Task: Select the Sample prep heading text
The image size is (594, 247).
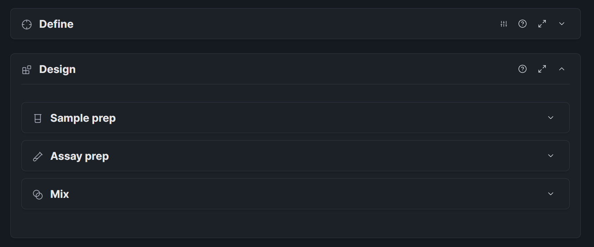Action: pos(83,118)
